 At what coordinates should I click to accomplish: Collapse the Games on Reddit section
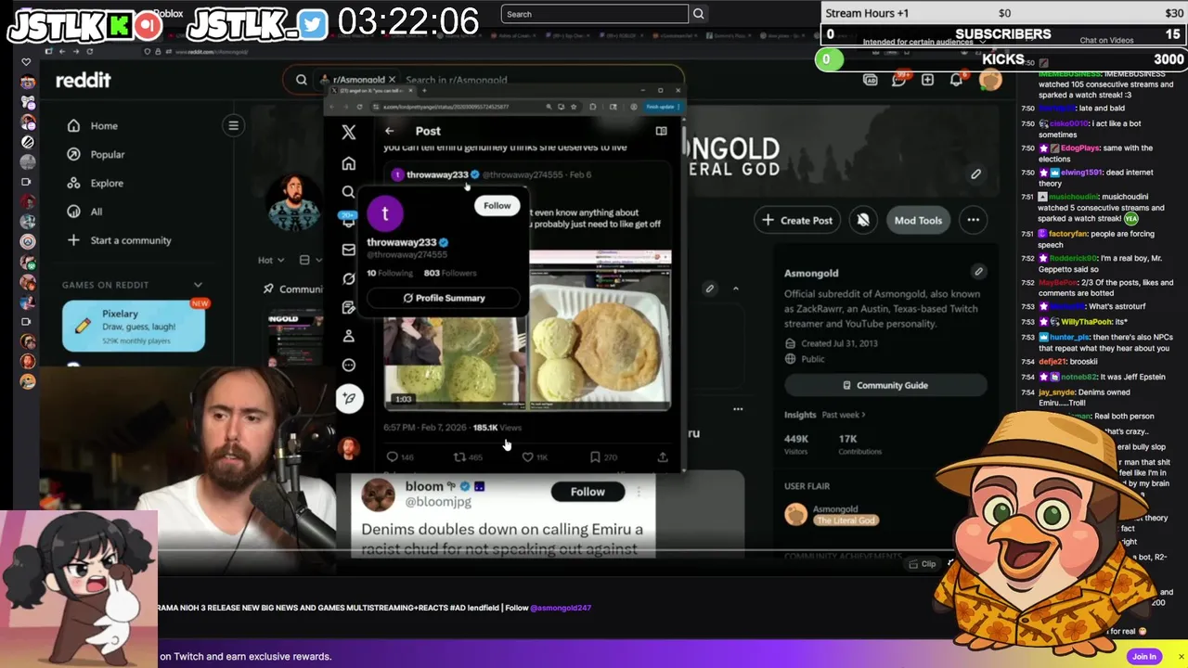click(198, 285)
